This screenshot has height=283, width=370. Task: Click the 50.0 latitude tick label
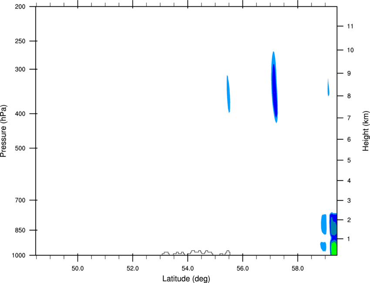(x=77, y=269)
